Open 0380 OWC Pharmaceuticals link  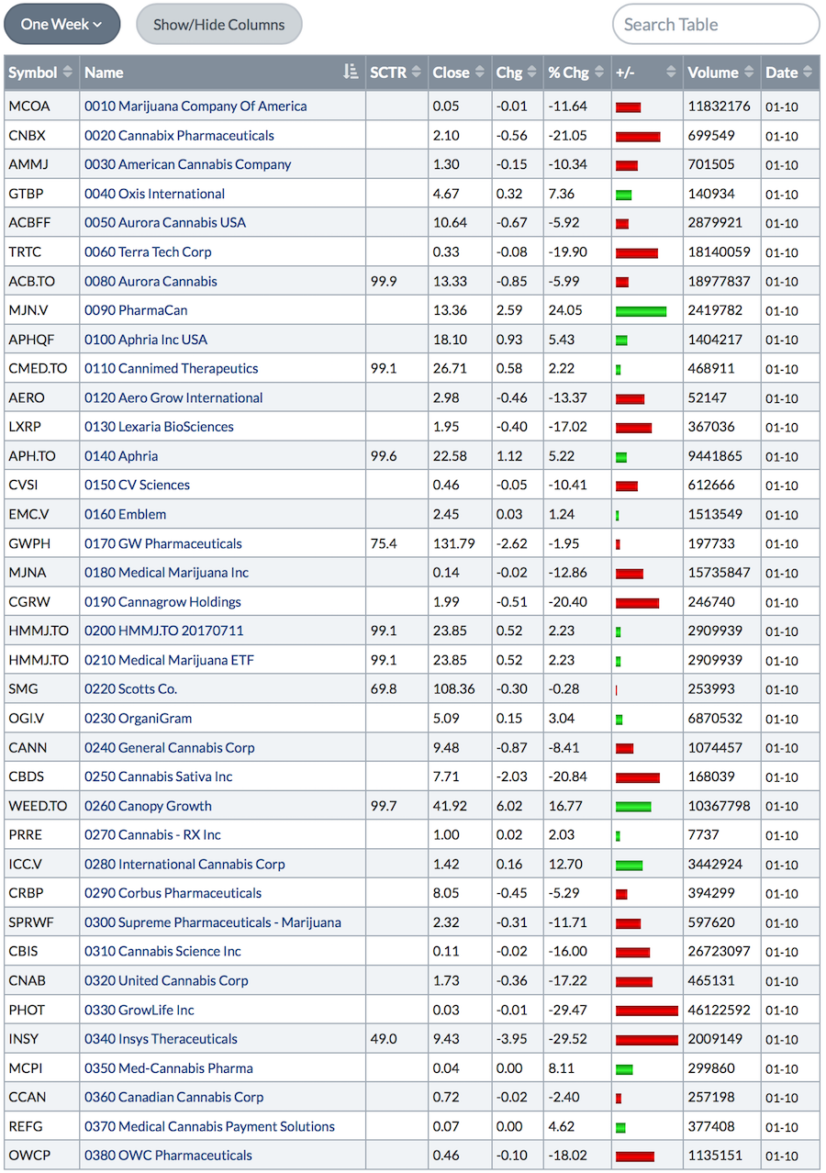click(168, 1156)
